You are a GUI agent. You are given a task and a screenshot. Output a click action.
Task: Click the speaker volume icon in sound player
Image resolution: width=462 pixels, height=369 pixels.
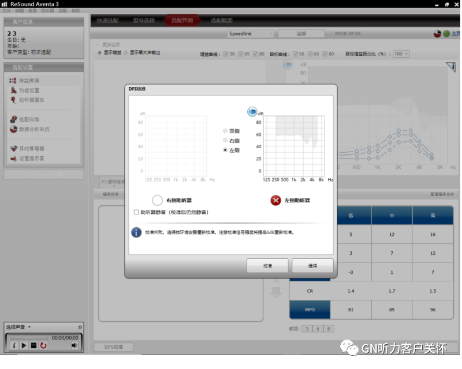(x=74, y=345)
